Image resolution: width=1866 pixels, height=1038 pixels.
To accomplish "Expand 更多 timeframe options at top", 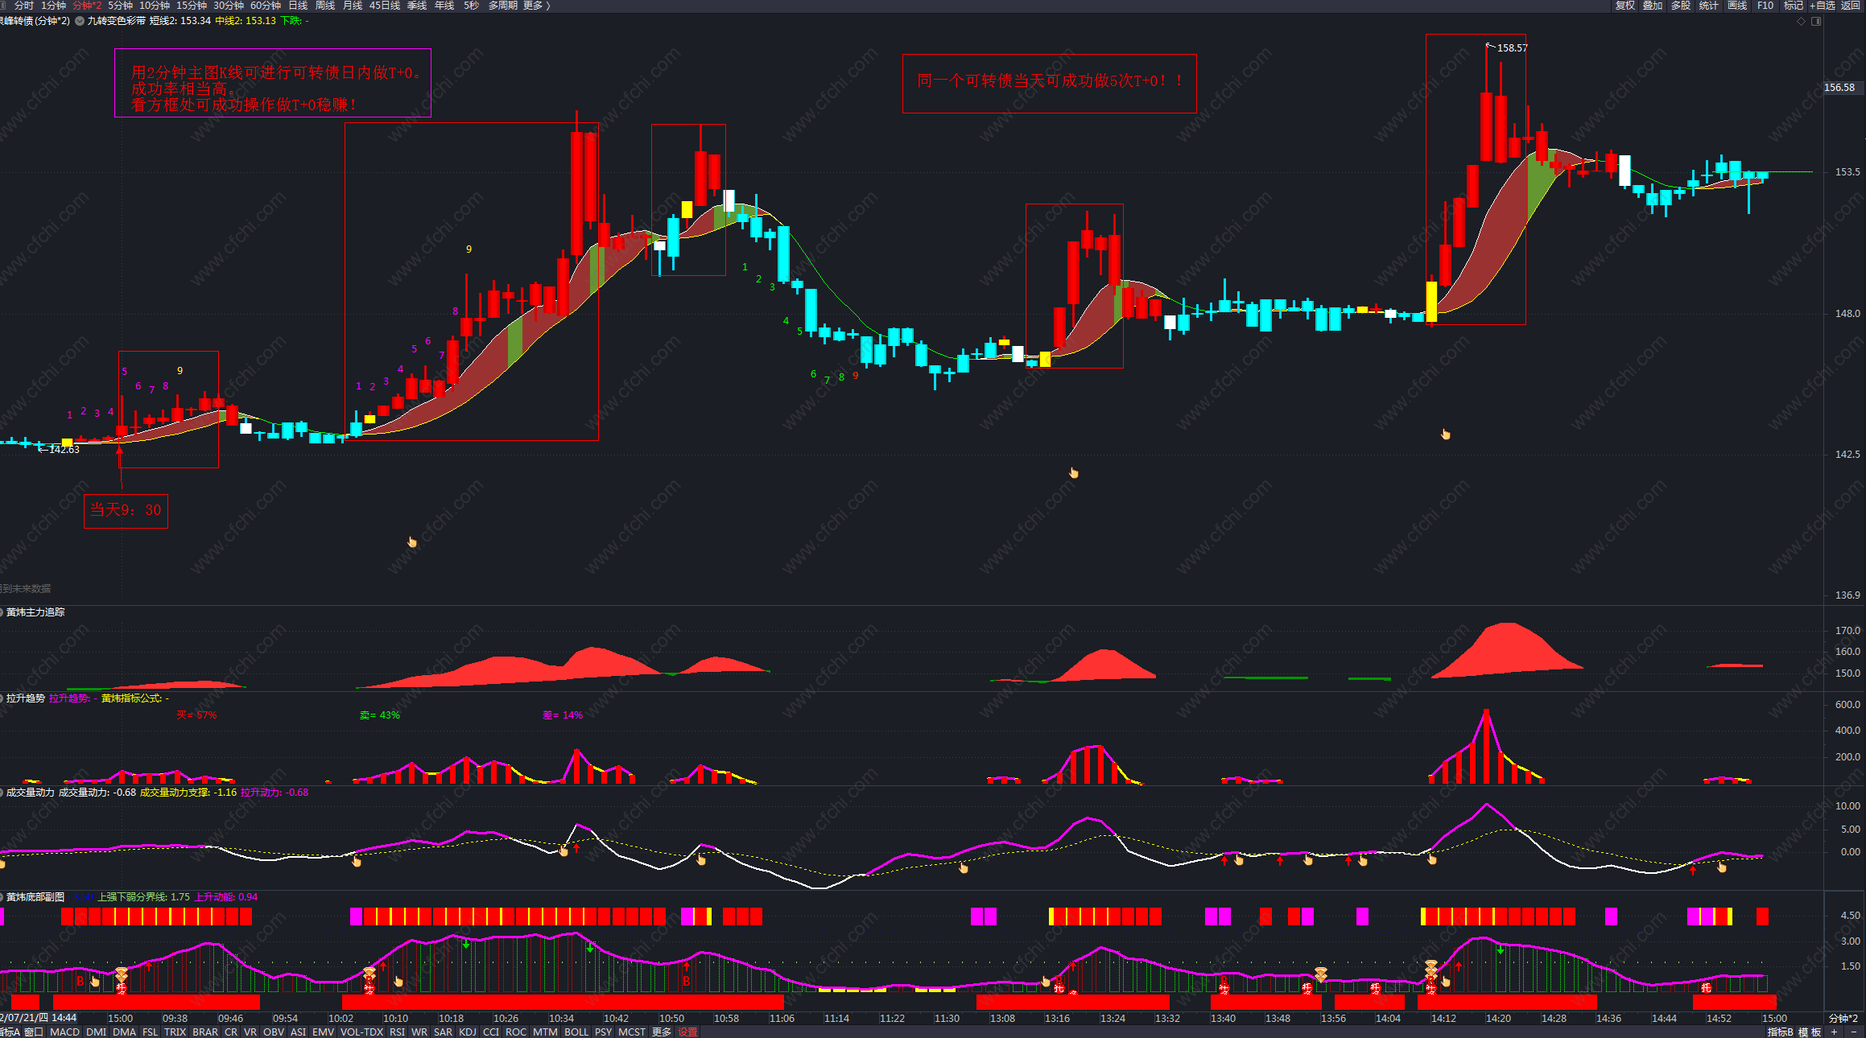I will click(x=536, y=6).
